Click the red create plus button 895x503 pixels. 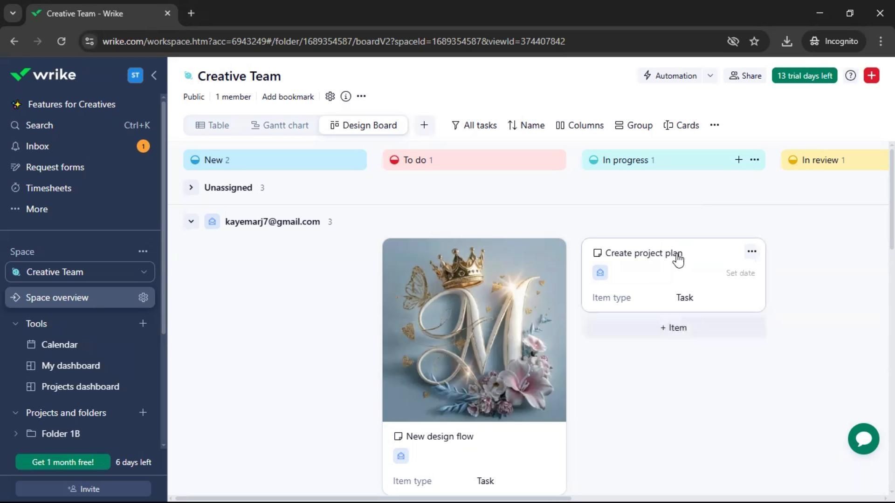pos(871,75)
